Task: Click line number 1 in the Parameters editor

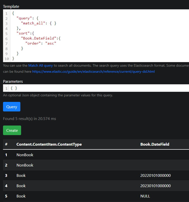Action: (x=6, y=88)
